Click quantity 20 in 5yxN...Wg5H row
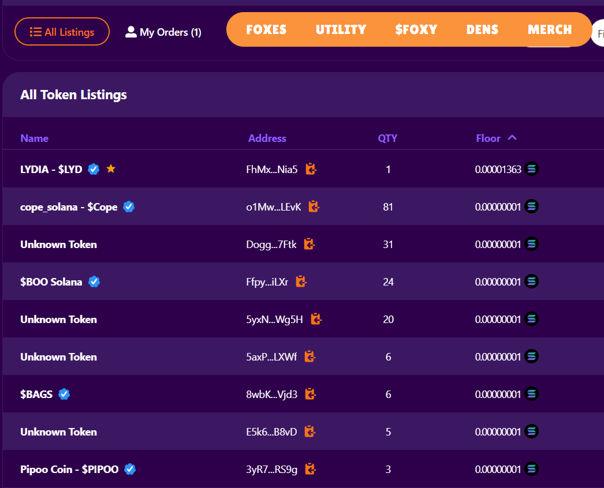This screenshot has width=604, height=488. [x=388, y=320]
